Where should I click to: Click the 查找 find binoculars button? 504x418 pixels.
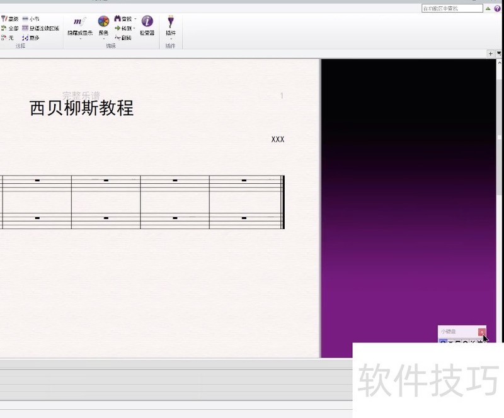123,19
